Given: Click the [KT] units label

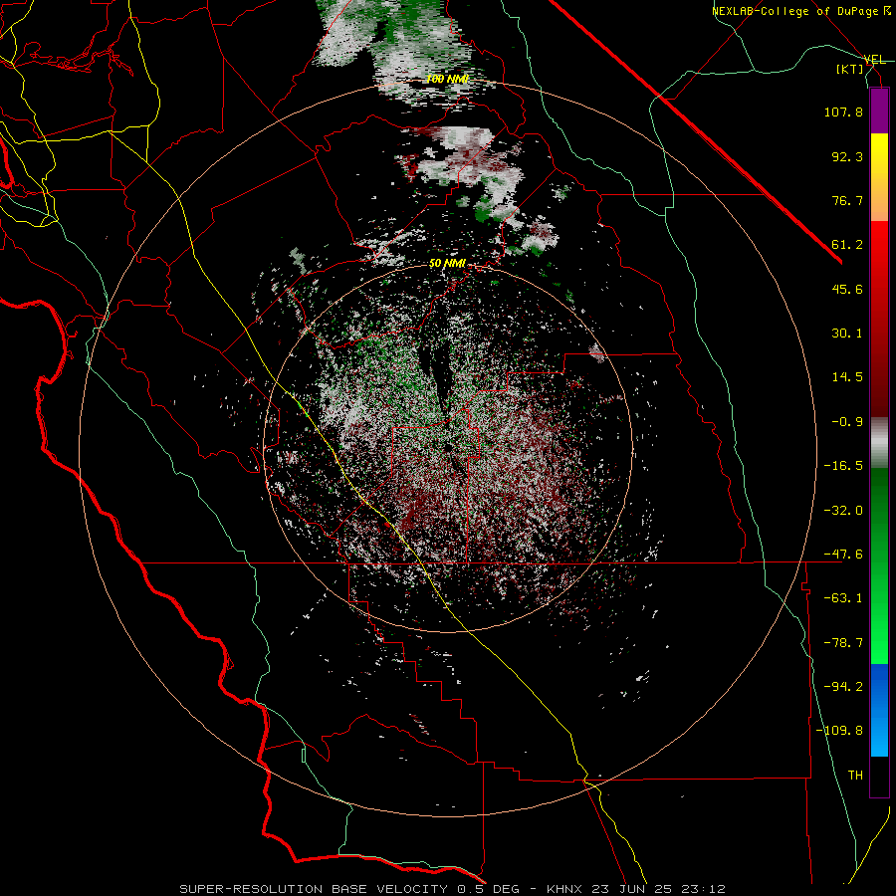Looking at the screenshot, I should click(x=850, y=69).
